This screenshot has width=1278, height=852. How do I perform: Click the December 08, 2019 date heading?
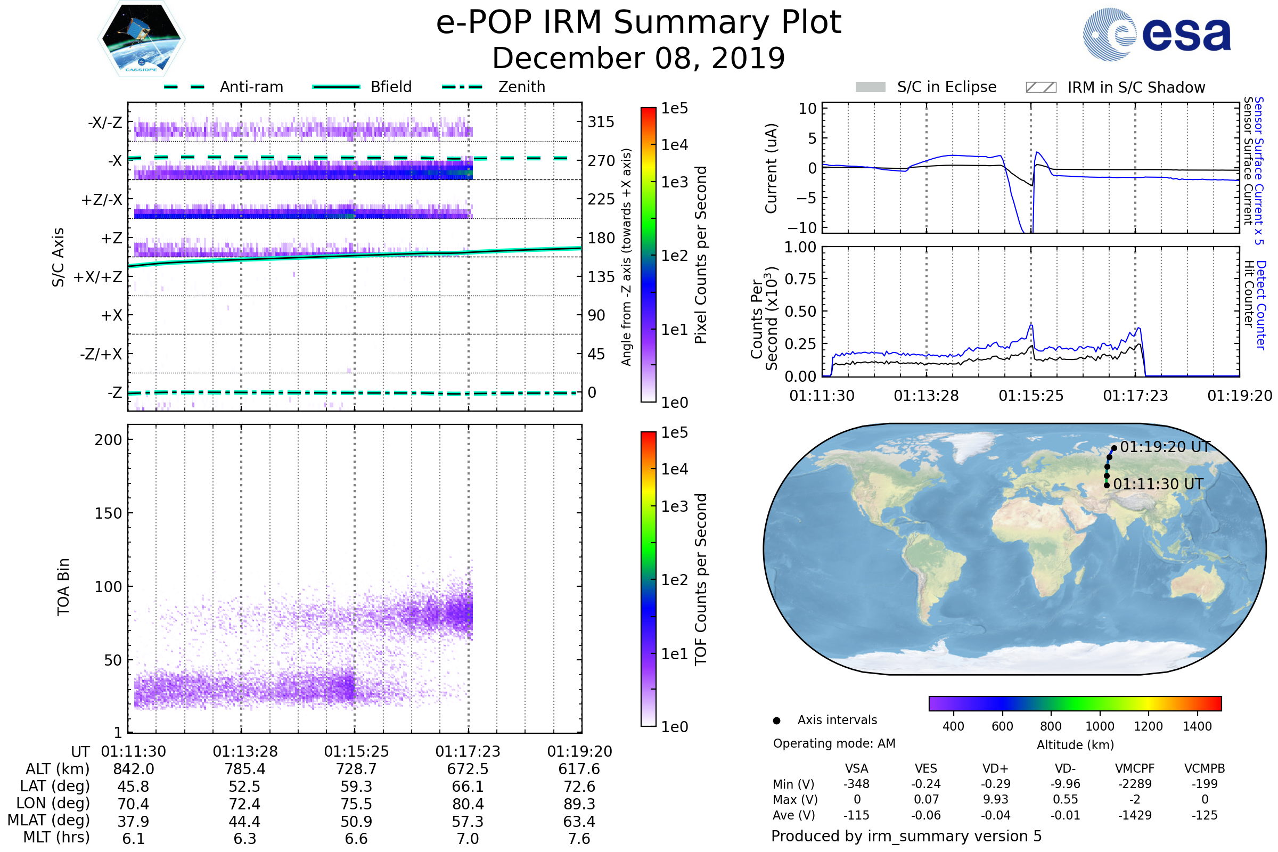click(638, 59)
